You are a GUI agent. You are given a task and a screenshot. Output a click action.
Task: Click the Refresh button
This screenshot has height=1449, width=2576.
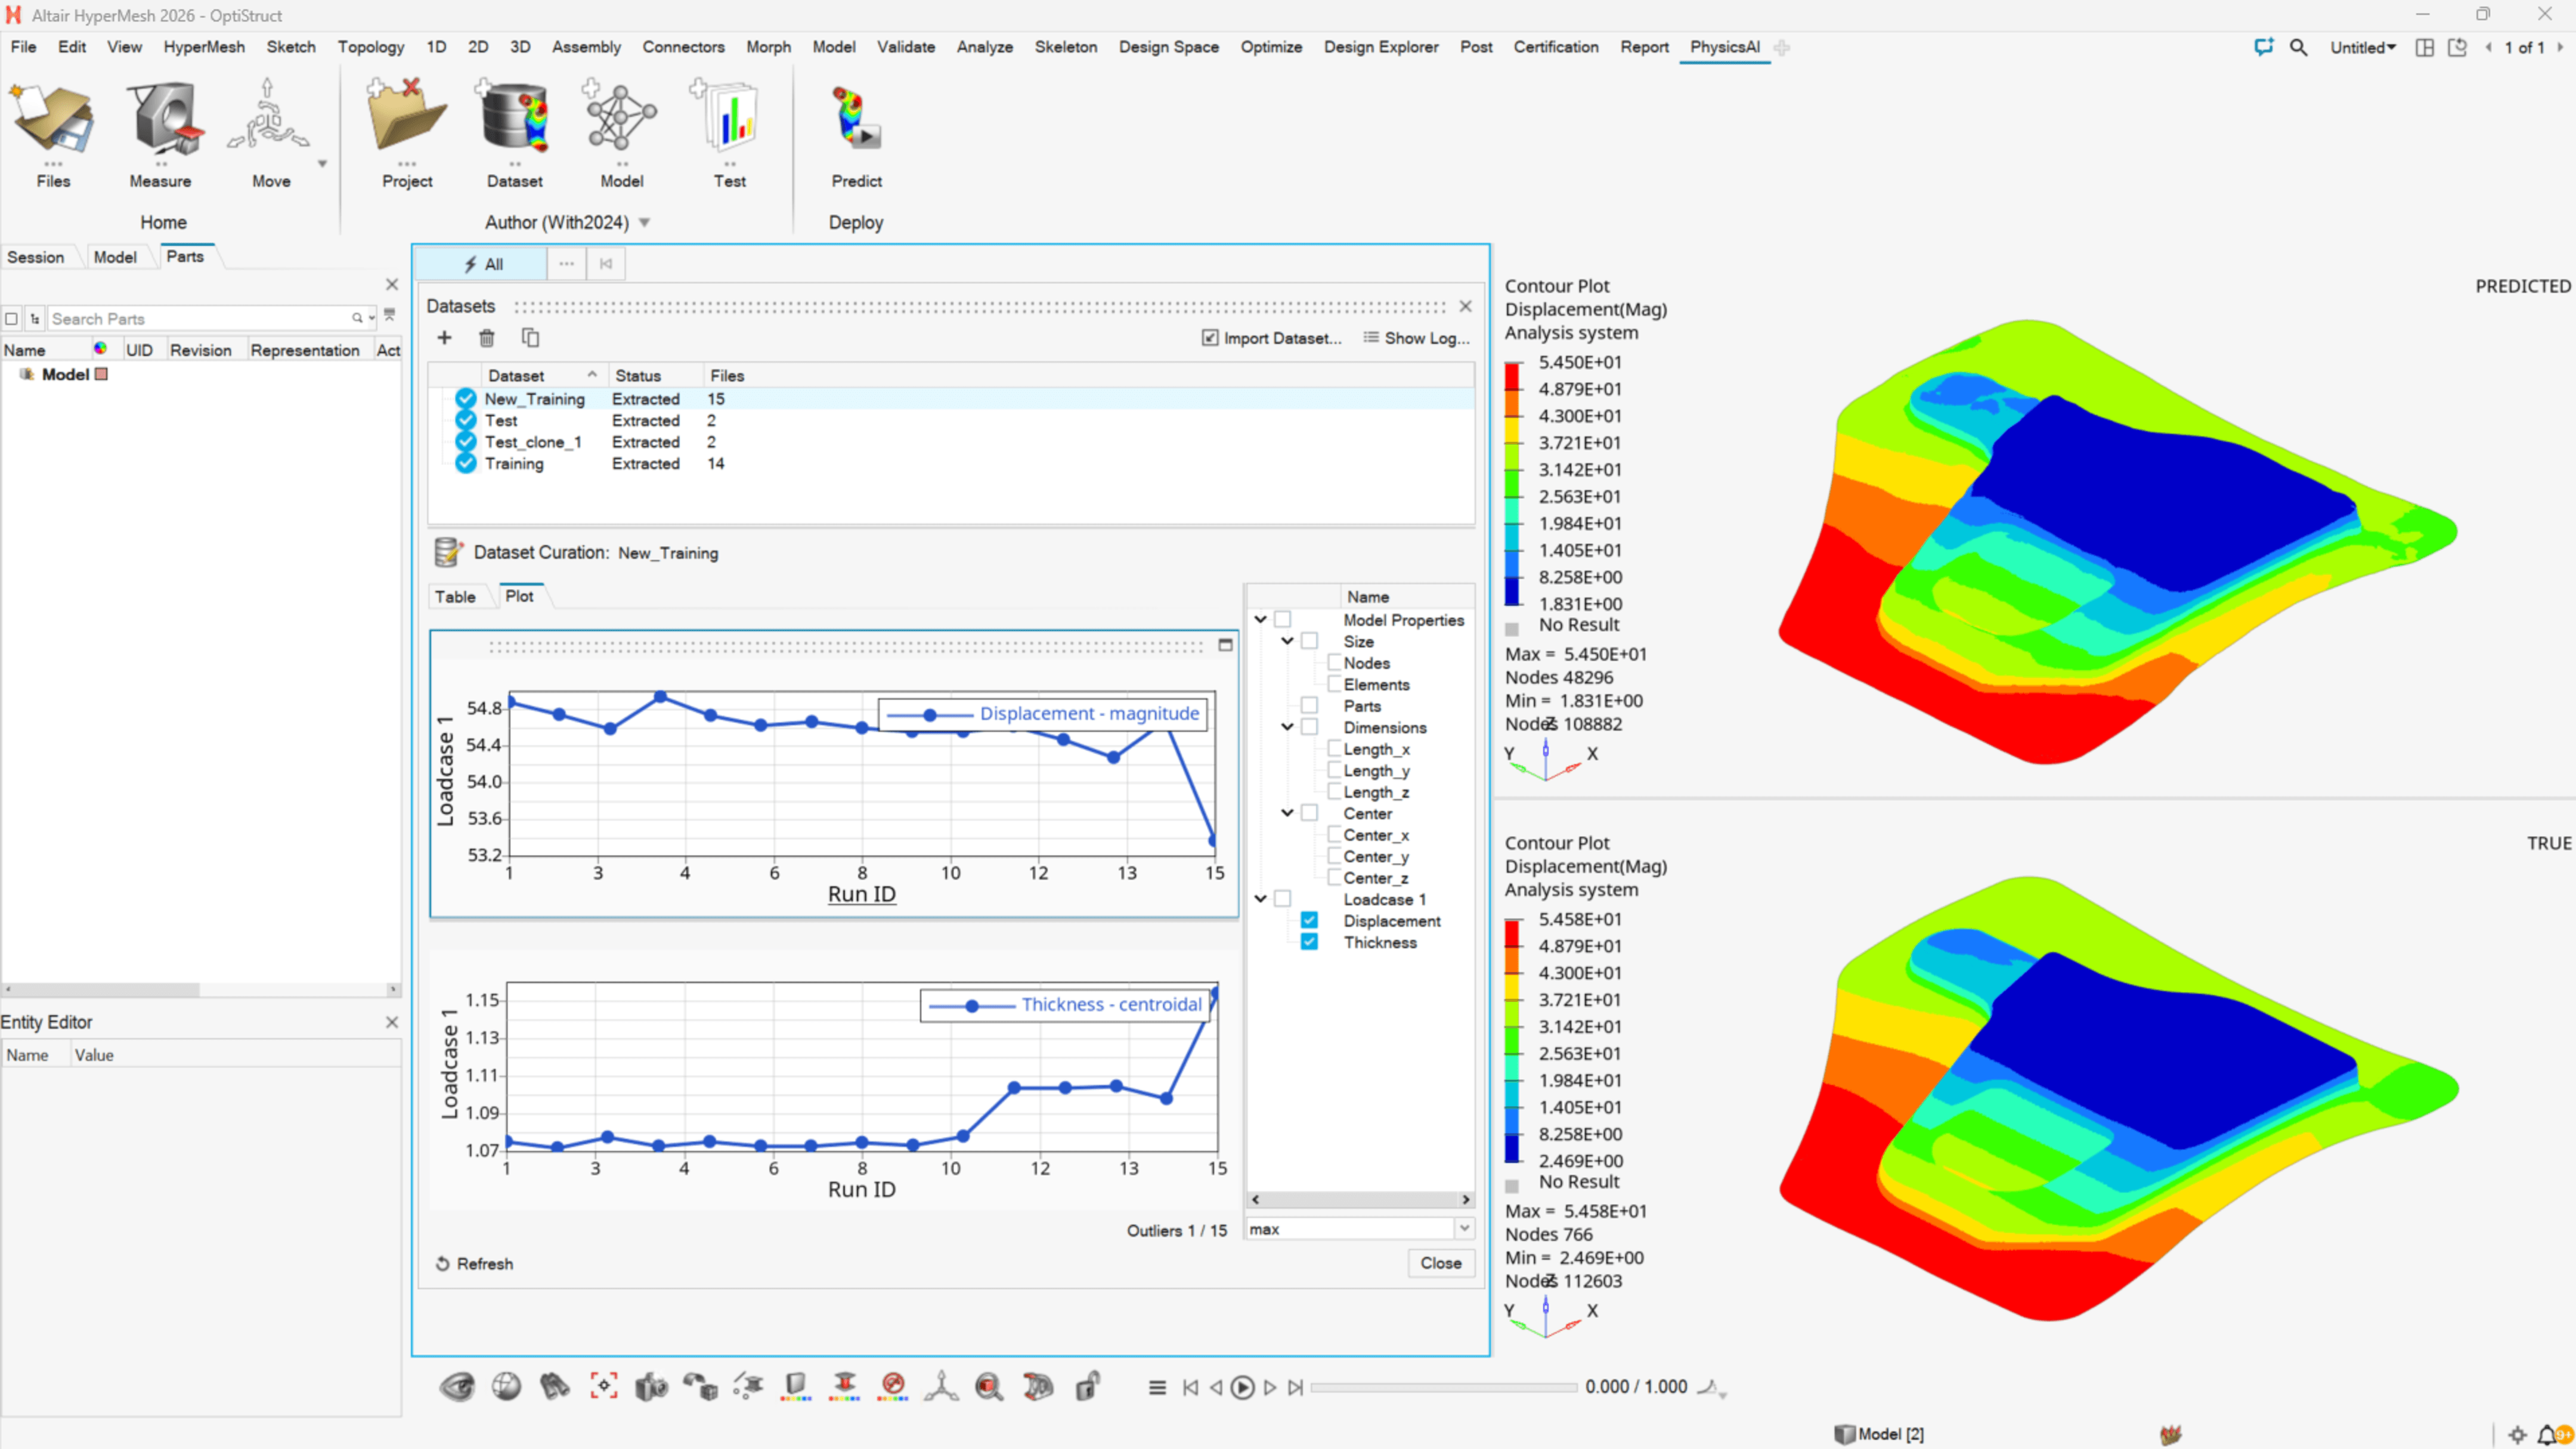coord(474,1264)
